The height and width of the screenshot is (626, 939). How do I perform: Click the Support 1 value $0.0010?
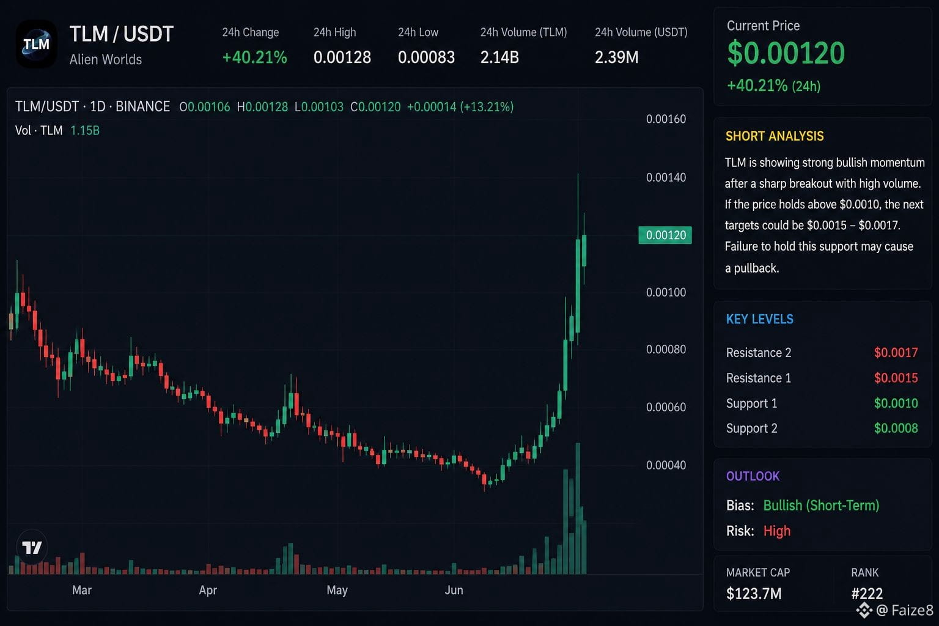pos(896,403)
